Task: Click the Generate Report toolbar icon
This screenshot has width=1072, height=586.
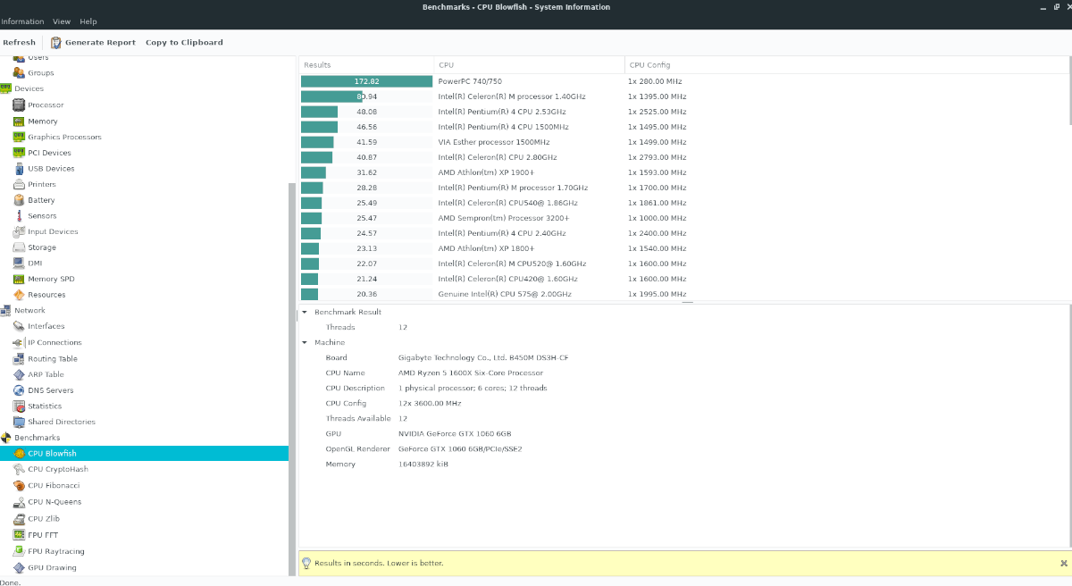Action: point(56,42)
